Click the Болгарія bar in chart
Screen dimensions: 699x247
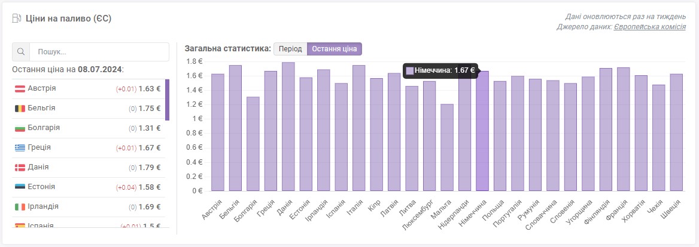(x=253, y=144)
